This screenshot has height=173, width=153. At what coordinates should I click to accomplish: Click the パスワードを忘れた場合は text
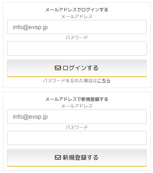pos(70,81)
